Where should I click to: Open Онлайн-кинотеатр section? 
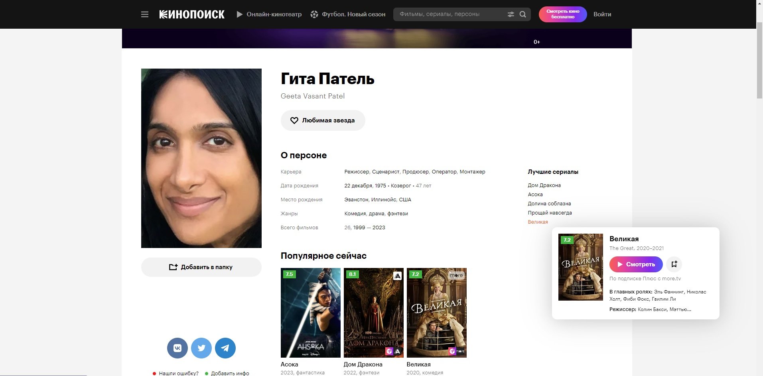pos(269,14)
